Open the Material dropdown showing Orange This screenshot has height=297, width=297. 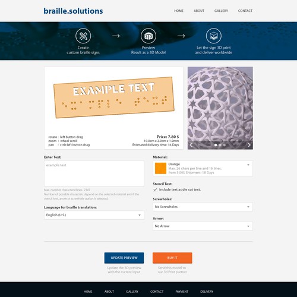tap(203, 168)
